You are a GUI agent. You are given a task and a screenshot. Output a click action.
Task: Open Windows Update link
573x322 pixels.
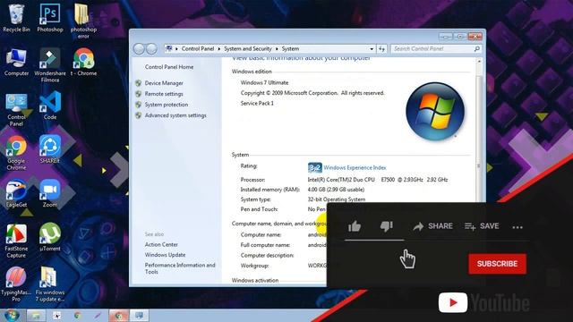pos(165,255)
